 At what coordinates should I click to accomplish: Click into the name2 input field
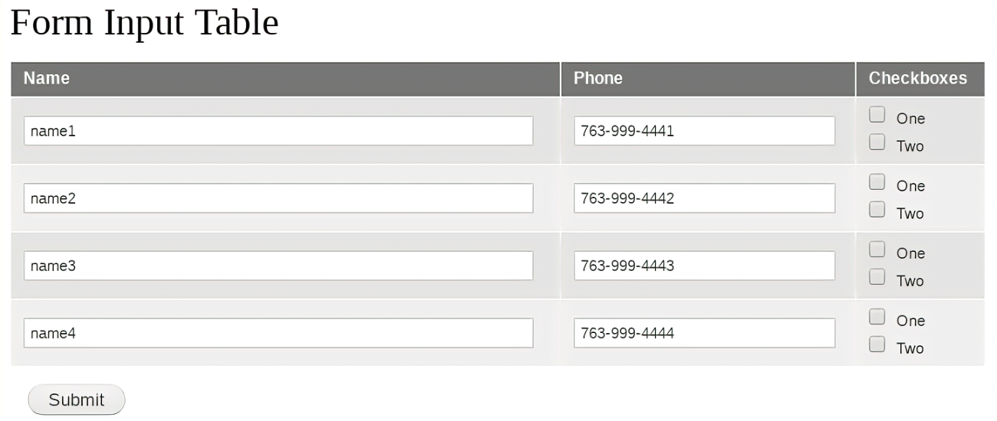pyautogui.click(x=278, y=198)
